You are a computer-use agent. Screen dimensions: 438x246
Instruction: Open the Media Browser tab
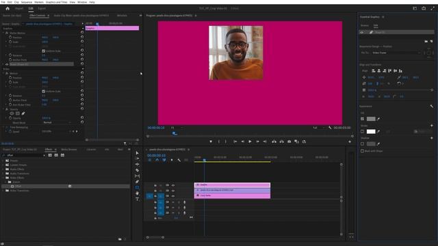(x=68, y=150)
